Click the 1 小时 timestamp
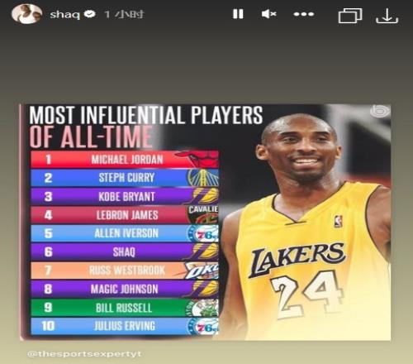 [124, 14]
